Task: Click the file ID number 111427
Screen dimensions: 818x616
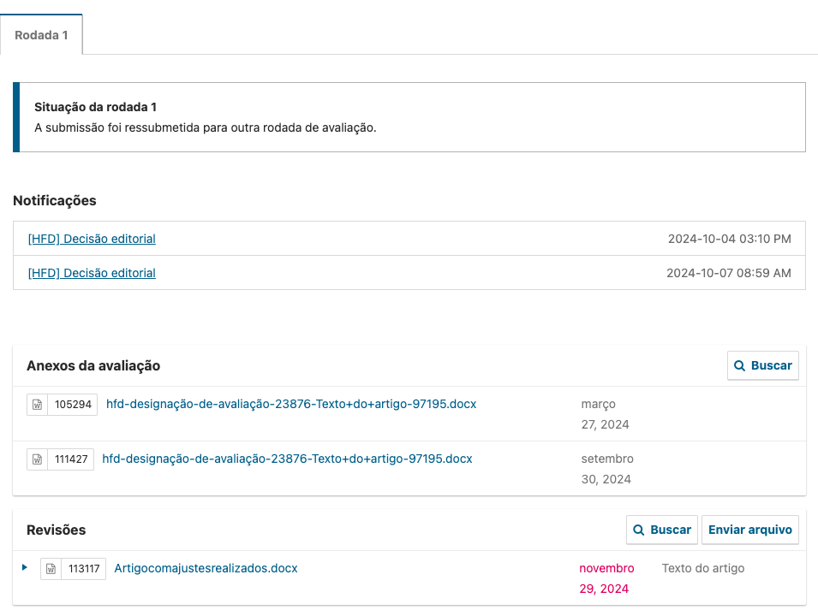Action: (x=72, y=459)
